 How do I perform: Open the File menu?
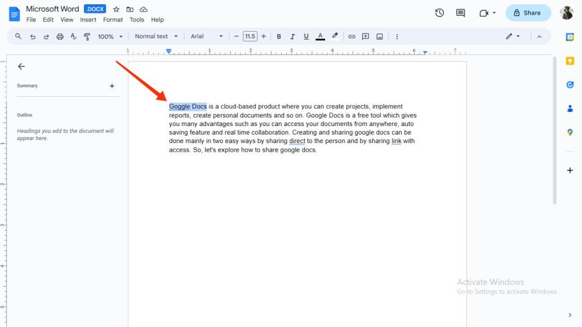pyautogui.click(x=31, y=19)
